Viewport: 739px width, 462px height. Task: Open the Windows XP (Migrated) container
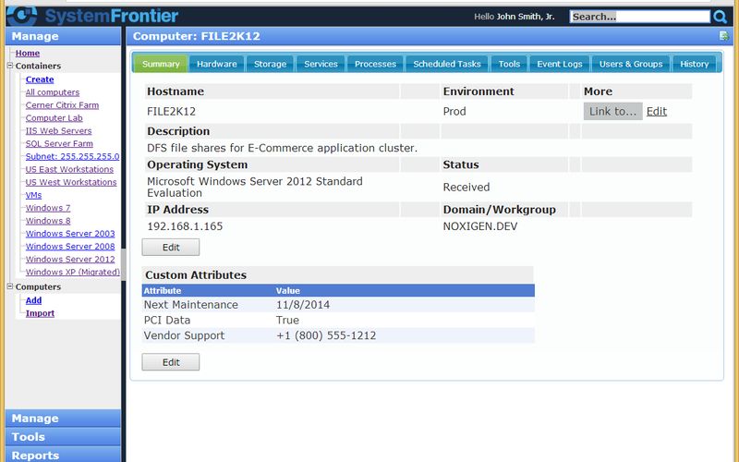(73, 272)
